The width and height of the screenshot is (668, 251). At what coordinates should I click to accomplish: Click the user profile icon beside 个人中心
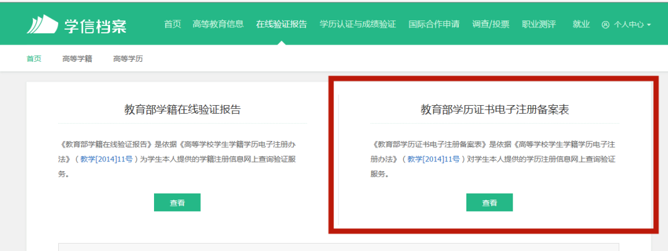pos(605,25)
